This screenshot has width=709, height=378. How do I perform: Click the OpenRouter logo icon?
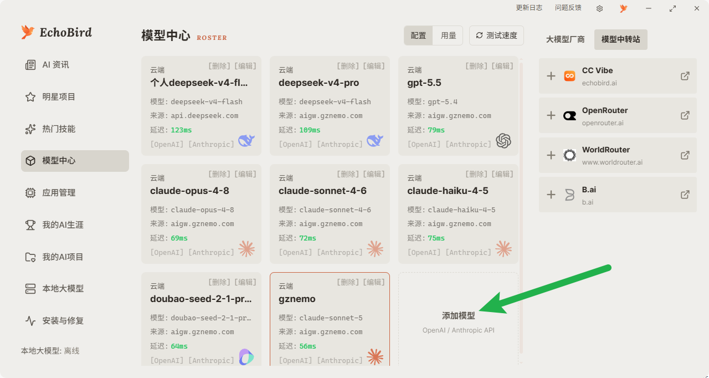tap(569, 116)
